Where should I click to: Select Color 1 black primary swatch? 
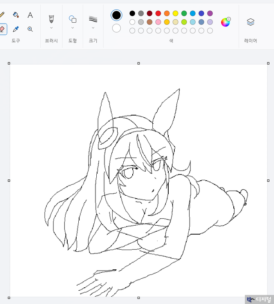(116, 15)
